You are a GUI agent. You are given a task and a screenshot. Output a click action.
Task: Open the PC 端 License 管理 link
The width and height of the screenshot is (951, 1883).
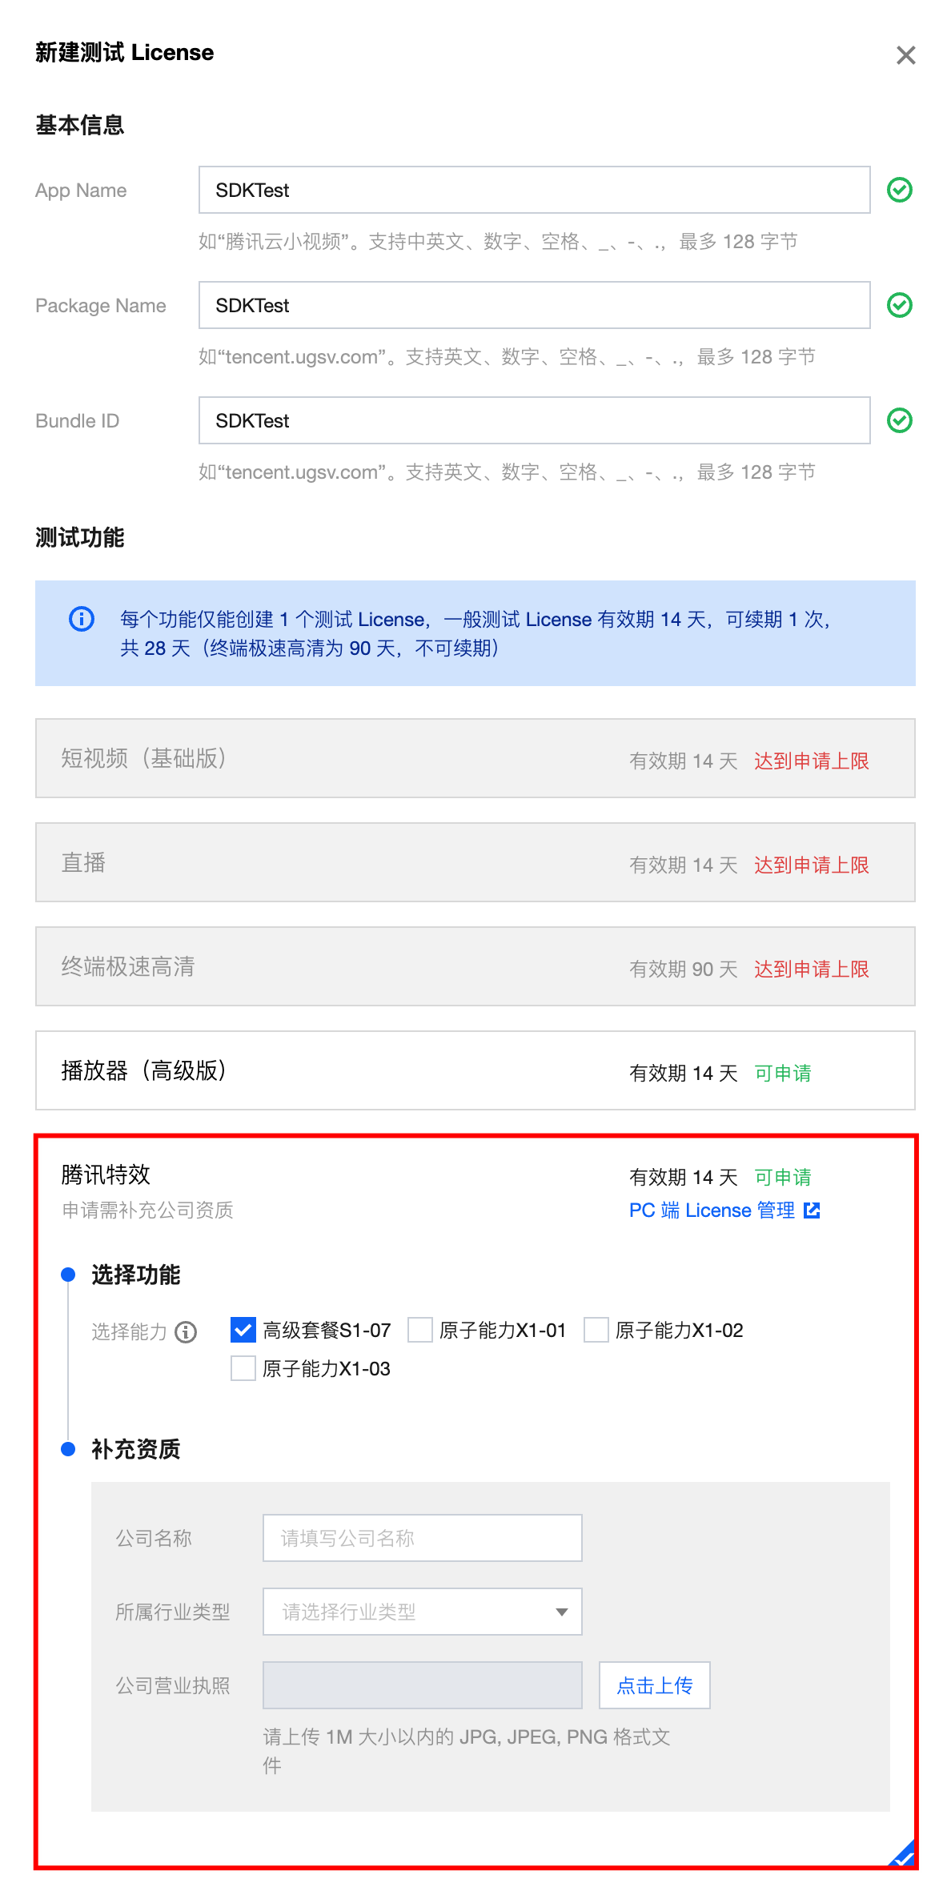pyautogui.click(x=712, y=1210)
